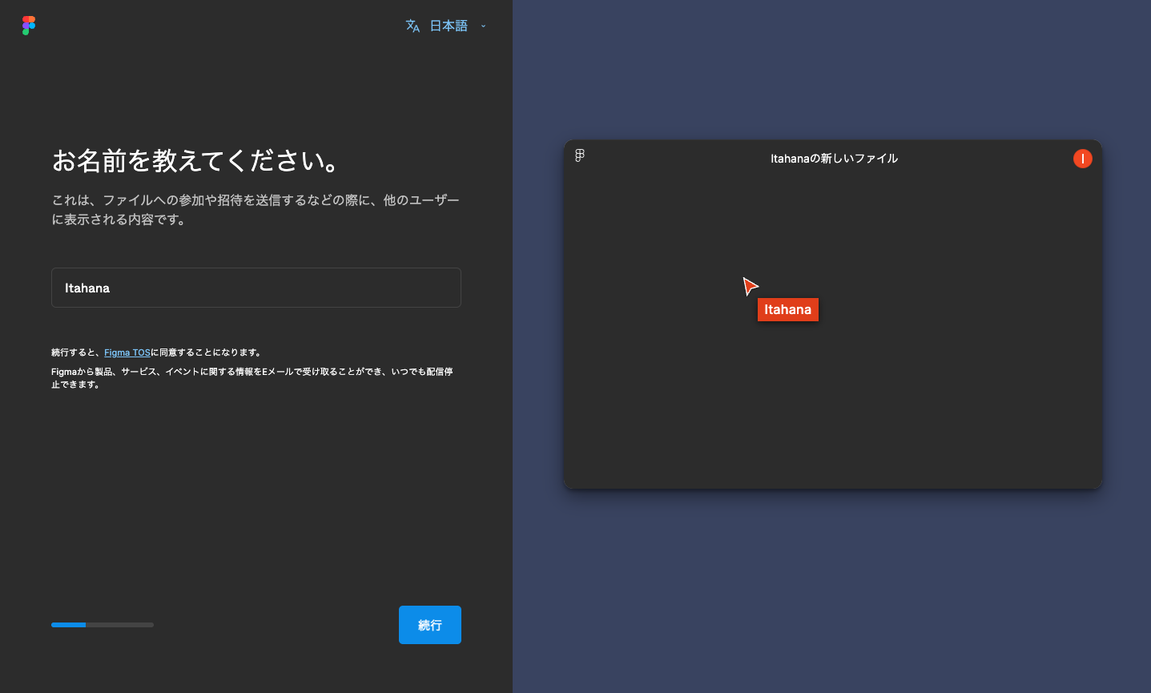Click the Itahana name tag beside the cursor
The height and width of the screenshot is (693, 1151).
pyautogui.click(x=787, y=309)
